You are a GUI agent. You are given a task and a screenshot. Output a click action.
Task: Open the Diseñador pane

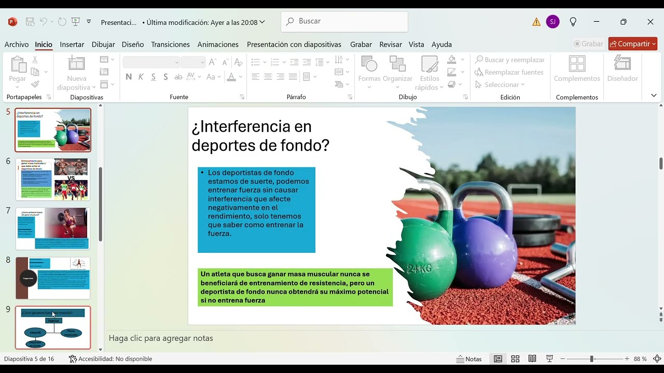click(x=622, y=64)
